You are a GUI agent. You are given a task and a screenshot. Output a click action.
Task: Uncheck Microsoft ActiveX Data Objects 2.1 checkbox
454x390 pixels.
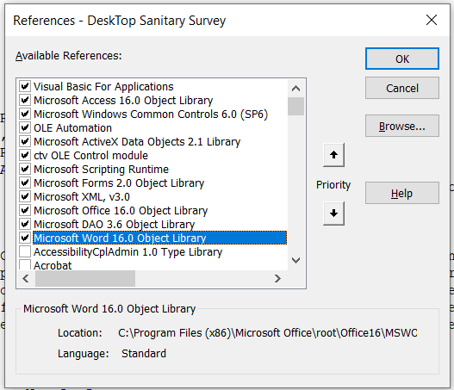tap(25, 141)
